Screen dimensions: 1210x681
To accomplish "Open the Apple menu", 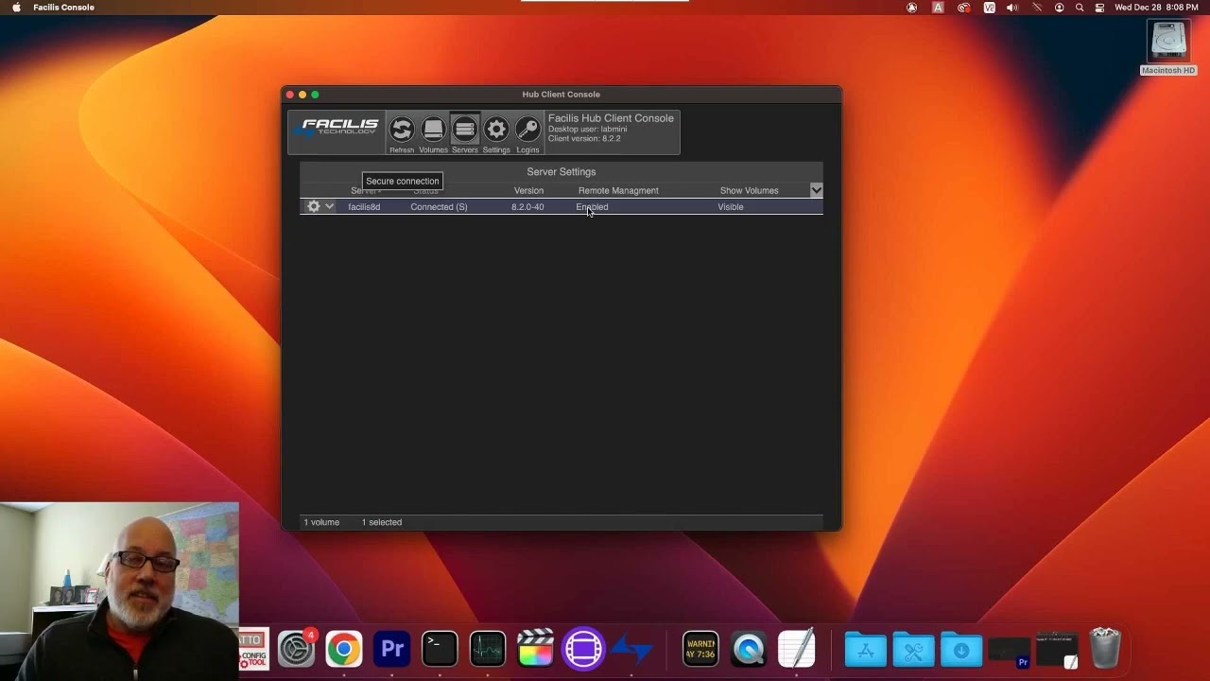I will (x=16, y=8).
